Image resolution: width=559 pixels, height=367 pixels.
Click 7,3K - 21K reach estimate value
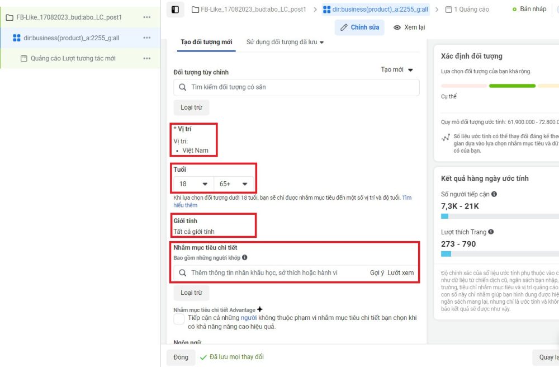pyautogui.click(x=460, y=206)
